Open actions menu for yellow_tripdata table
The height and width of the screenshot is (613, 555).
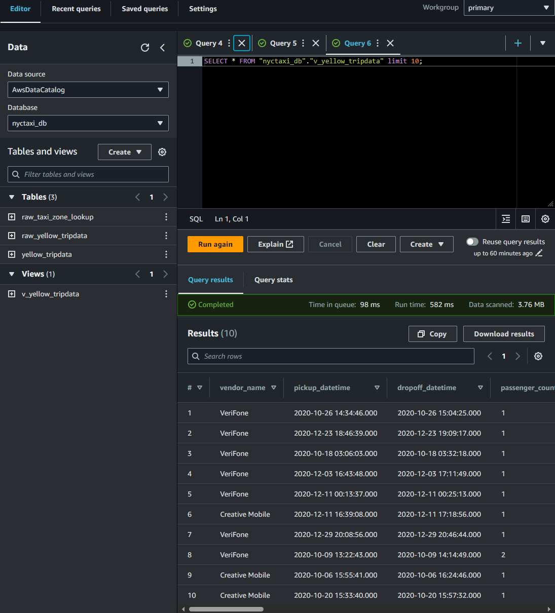(166, 254)
